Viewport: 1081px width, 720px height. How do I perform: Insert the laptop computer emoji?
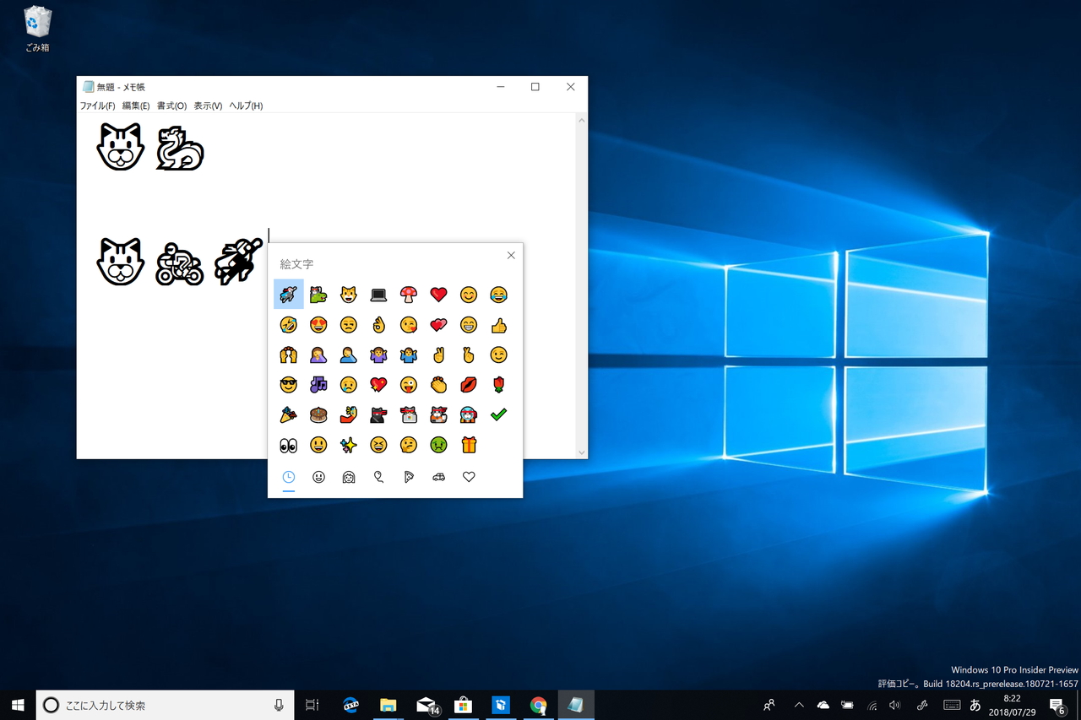tap(378, 295)
